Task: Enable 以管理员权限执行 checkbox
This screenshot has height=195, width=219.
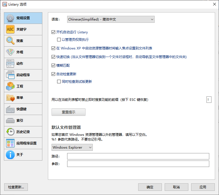Action: [59, 40]
